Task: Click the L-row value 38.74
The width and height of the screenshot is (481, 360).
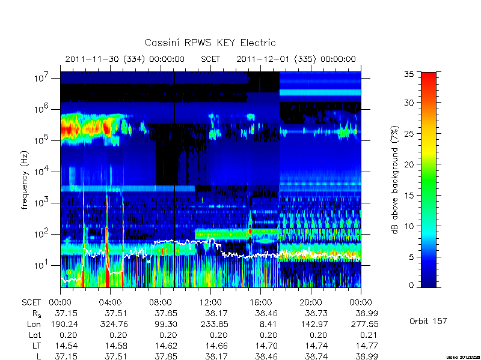Action: click(x=316, y=356)
